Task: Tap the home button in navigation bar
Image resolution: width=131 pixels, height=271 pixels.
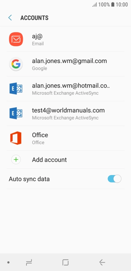Action: tap(66, 263)
